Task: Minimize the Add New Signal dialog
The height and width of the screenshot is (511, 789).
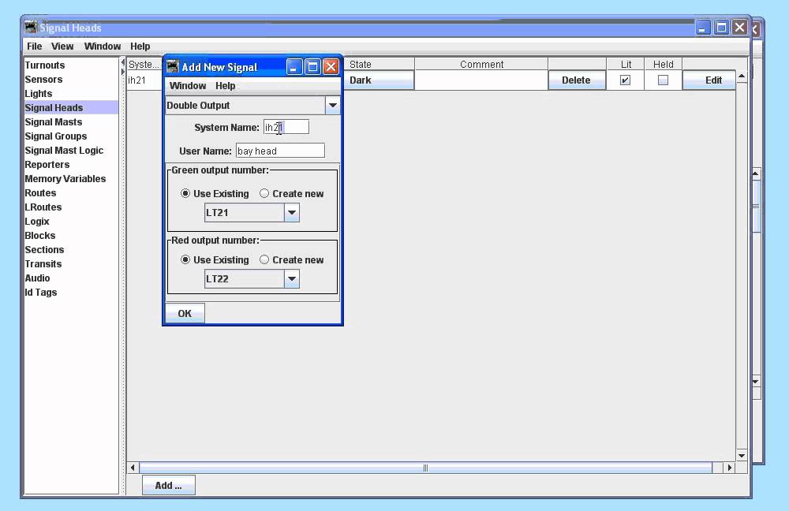Action: (294, 67)
